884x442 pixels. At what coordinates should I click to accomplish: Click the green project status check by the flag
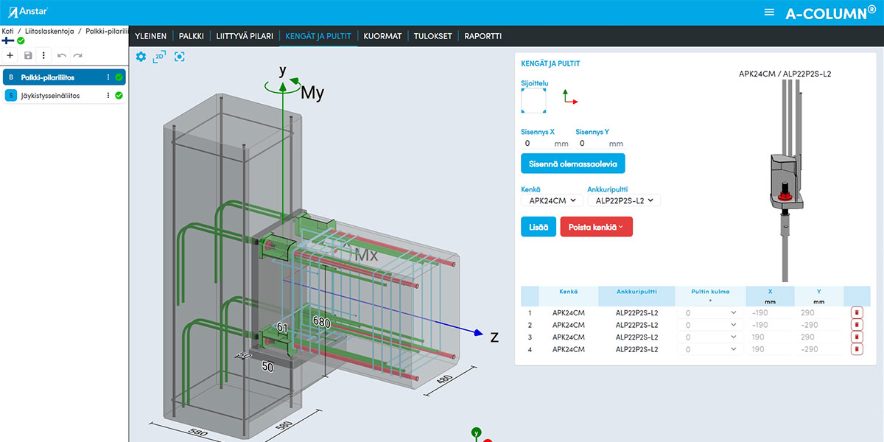(21, 41)
